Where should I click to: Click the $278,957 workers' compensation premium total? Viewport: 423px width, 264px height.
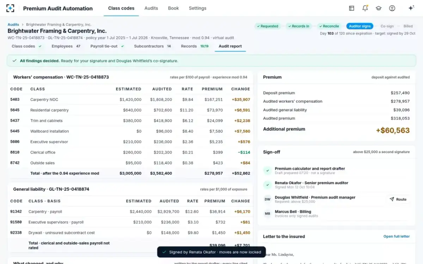tap(214, 173)
